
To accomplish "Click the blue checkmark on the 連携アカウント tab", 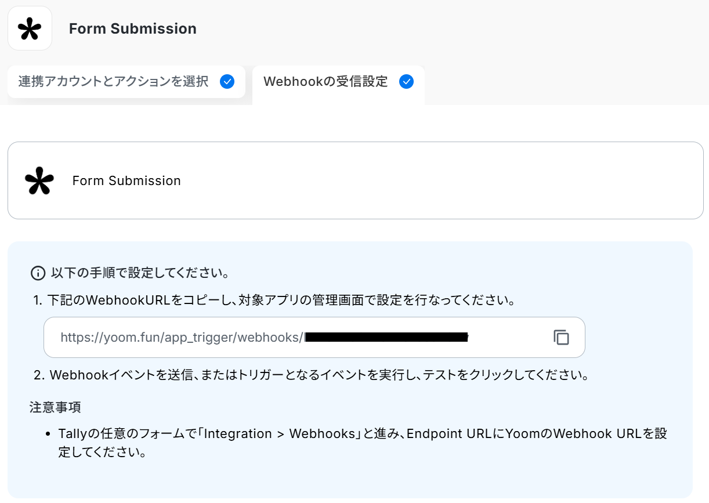I will (227, 81).
